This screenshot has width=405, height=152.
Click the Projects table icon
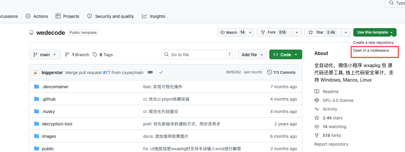point(58,16)
